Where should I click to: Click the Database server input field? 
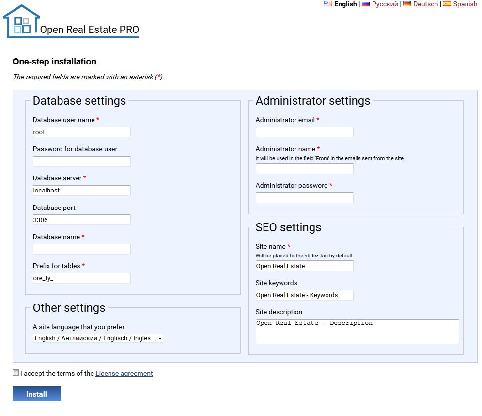point(81,191)
